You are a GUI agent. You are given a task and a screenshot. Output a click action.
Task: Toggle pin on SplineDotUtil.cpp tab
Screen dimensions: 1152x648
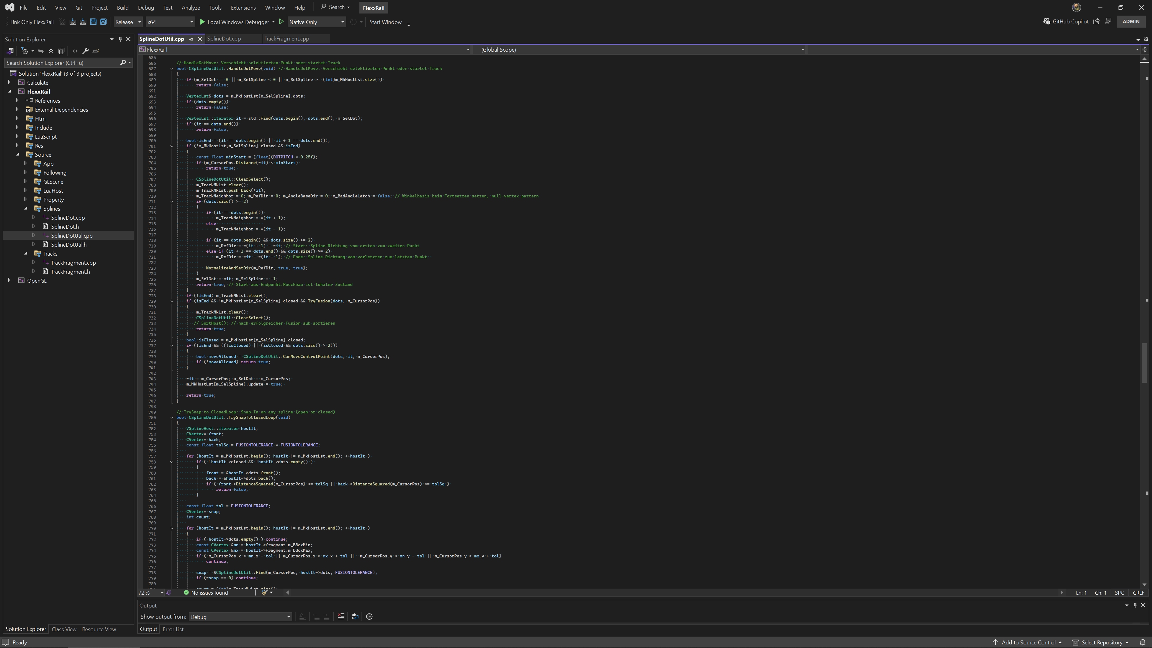[x=191, y=39]
